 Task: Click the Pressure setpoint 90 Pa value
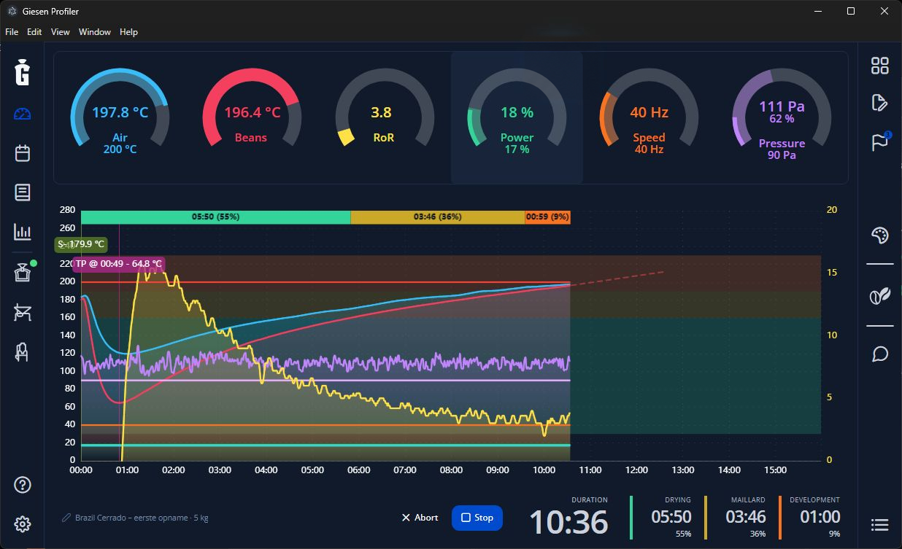point(782,155)
